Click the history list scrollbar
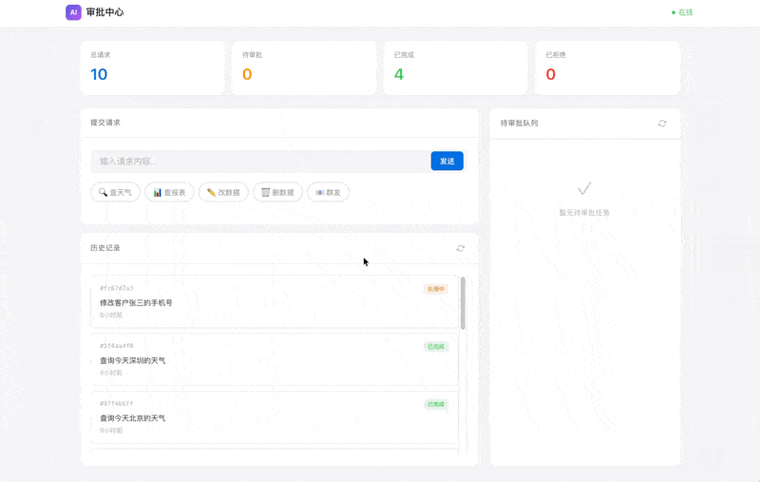The height and width of the screenshot is (482, 760). 464,302
